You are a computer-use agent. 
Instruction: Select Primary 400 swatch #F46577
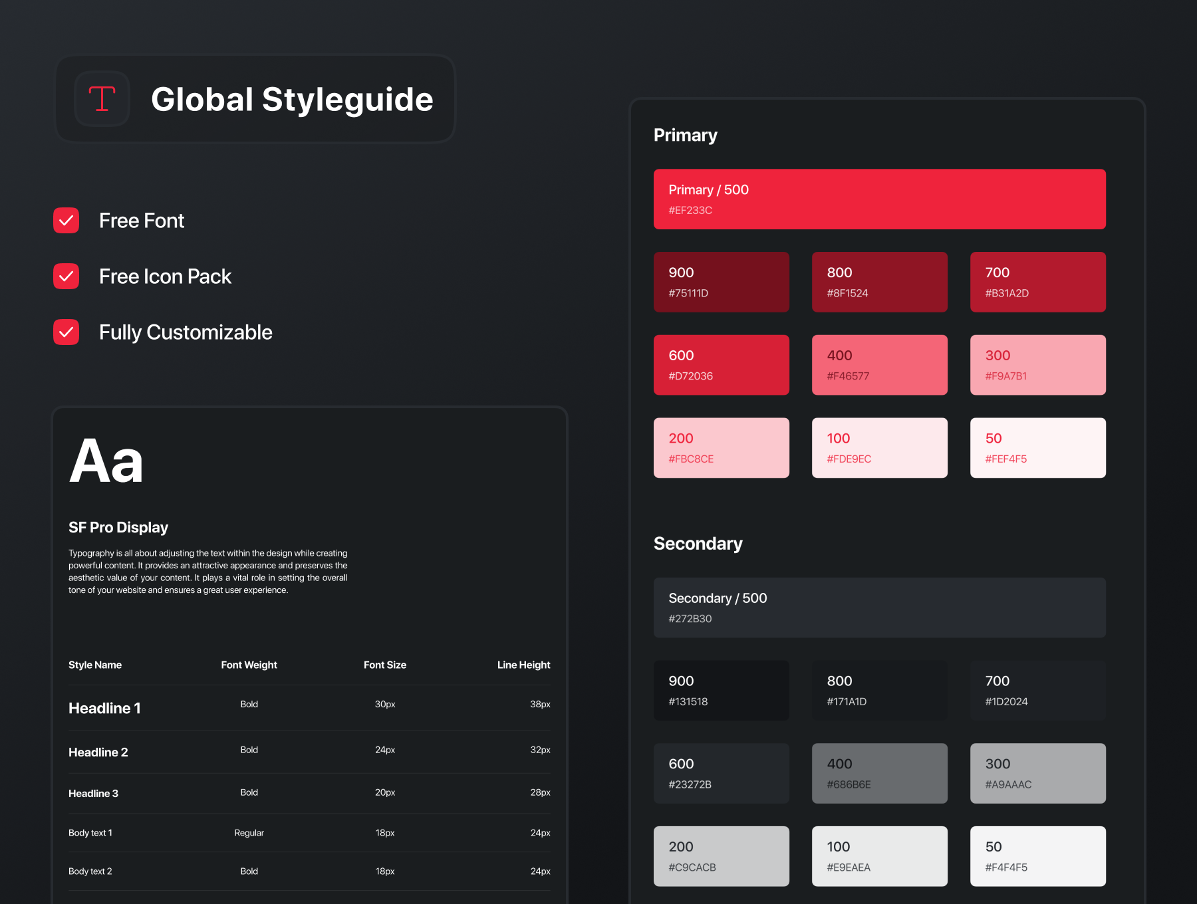[879, 365]
